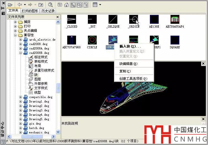This screenshot has width=208, height=145.
Task: Click the Load (open folder) toolbar icon
Action: pyautogui.click(x=10, y=5)
